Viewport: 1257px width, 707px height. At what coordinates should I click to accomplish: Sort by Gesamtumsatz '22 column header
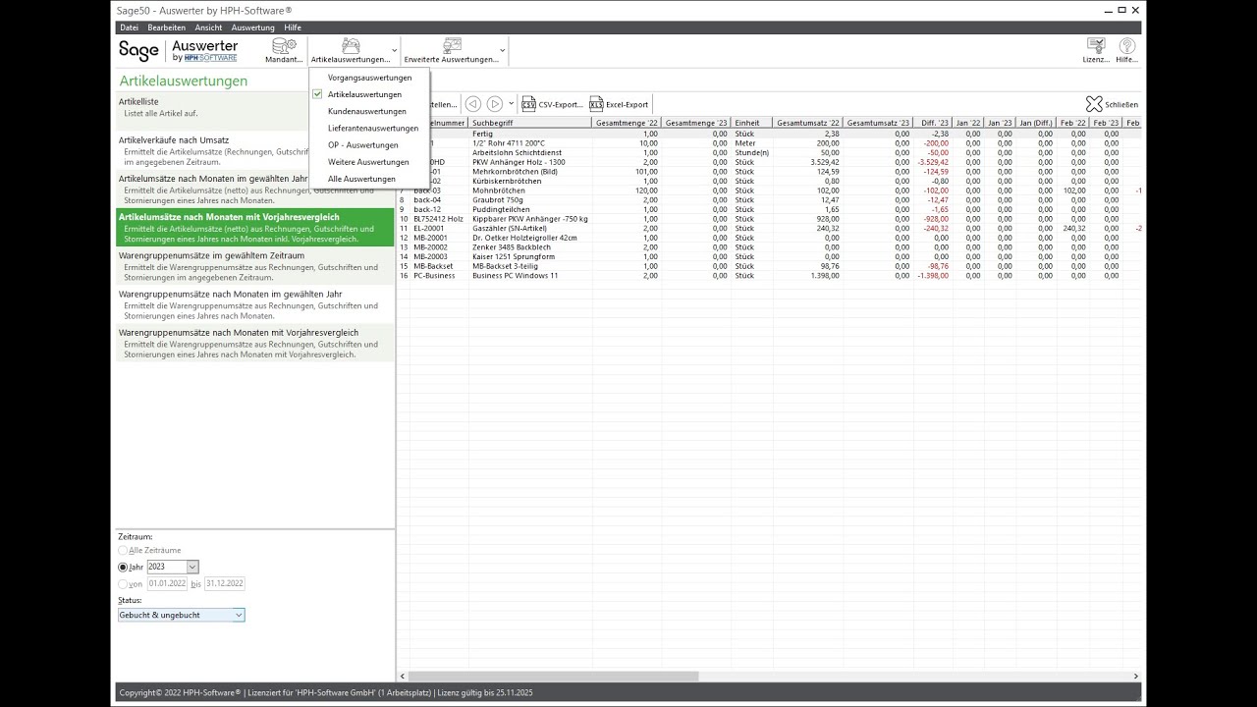pyautogui.click(x=808, y=123)
